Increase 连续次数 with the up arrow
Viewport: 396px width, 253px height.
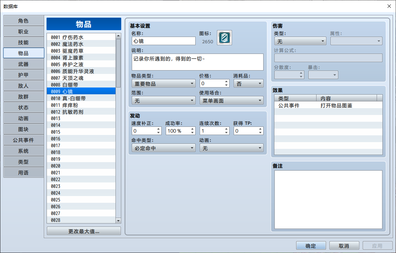226,129
